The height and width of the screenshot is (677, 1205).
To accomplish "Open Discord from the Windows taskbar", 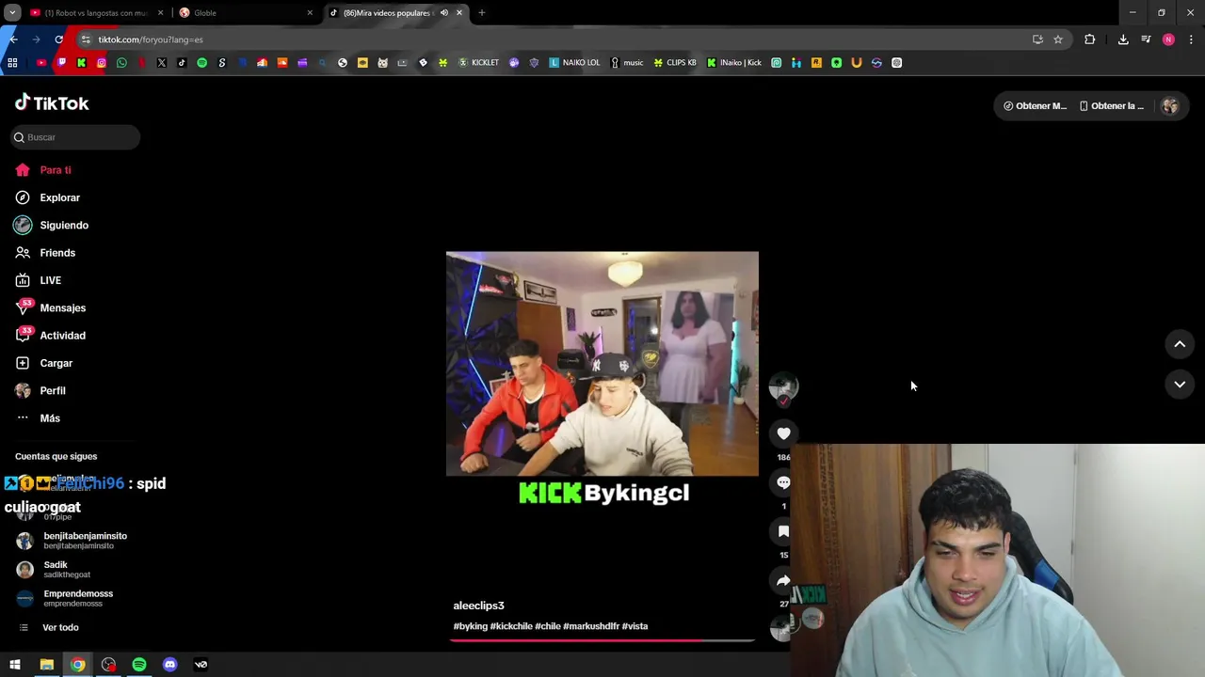I will pos(170,665).
